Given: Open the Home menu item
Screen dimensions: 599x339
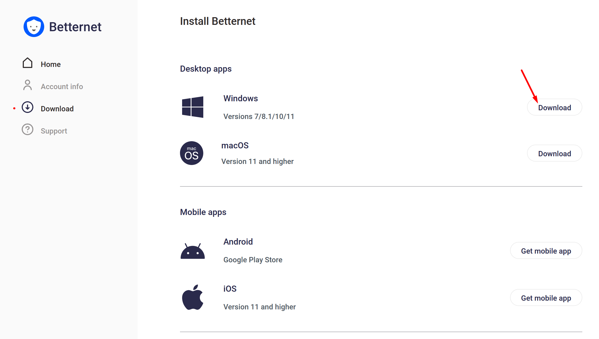Looking at the screenshot, I should pos(51,65).
